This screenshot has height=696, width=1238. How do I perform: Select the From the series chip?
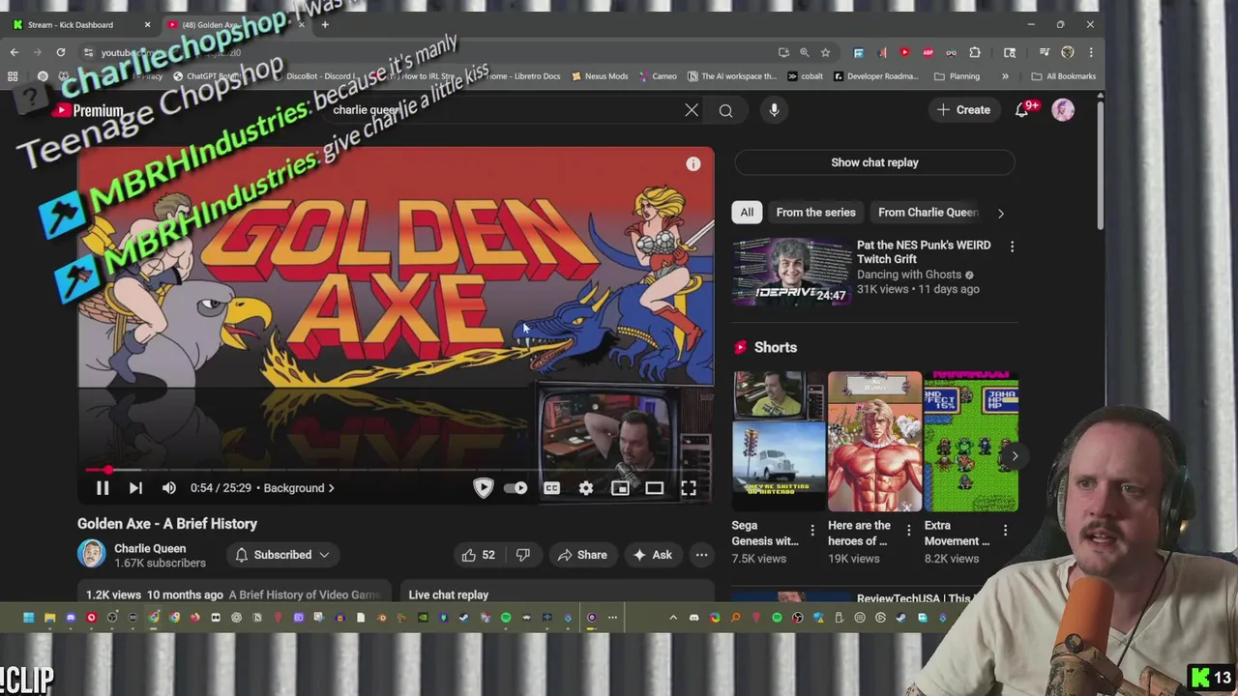click(815, 213)
